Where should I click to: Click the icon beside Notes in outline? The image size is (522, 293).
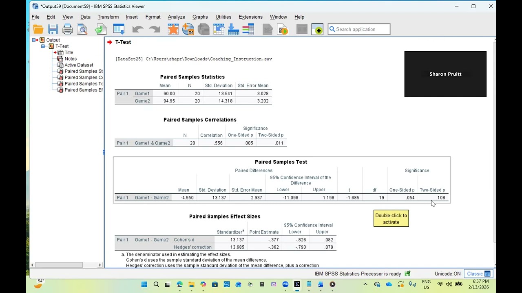tap(60, 59)
